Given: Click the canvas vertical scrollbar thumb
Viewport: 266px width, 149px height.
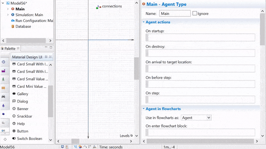Looking at the screenshot, I should (137, 68).
